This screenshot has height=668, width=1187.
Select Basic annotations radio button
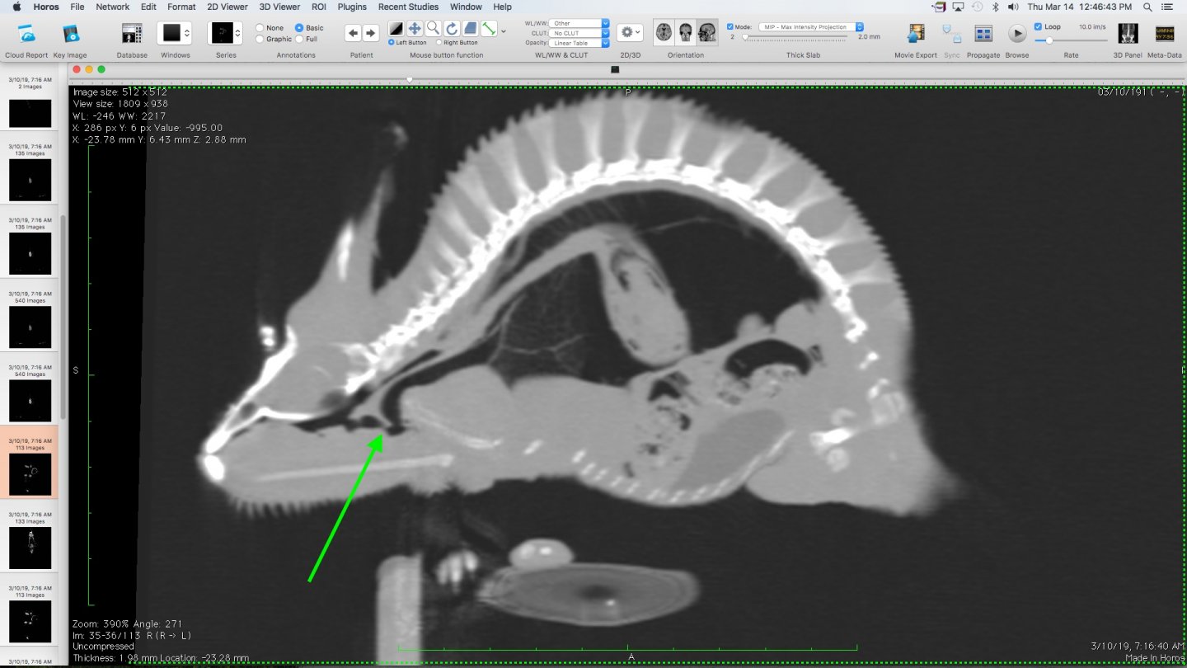pos(299,28)
